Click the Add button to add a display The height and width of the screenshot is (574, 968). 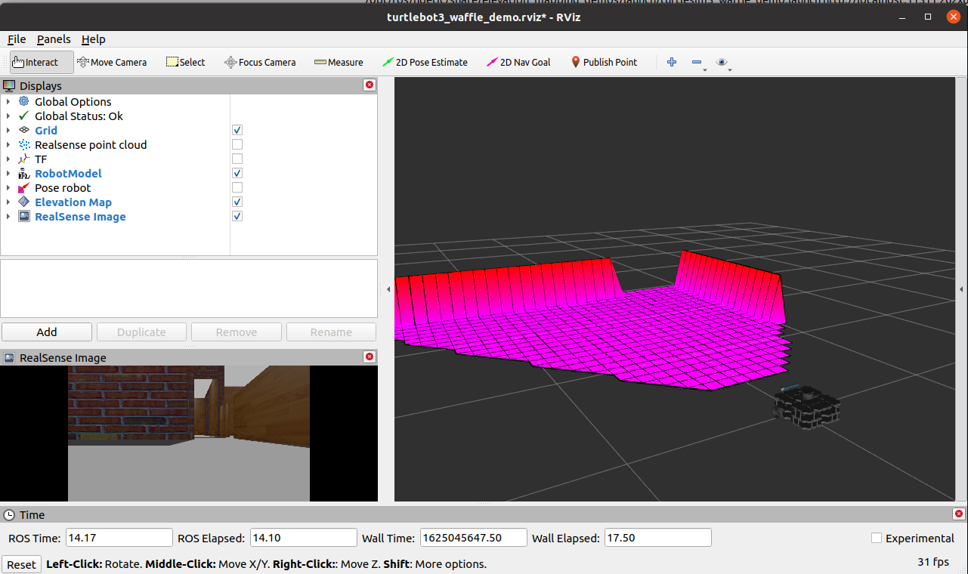tap(46, 332)
